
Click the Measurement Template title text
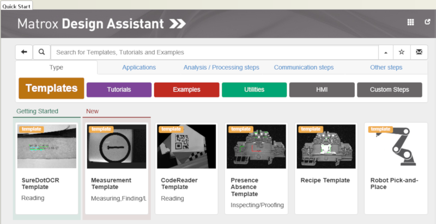(x=111, y=184)
